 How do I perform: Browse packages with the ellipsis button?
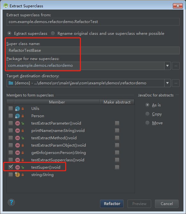(x=176, y=66)
